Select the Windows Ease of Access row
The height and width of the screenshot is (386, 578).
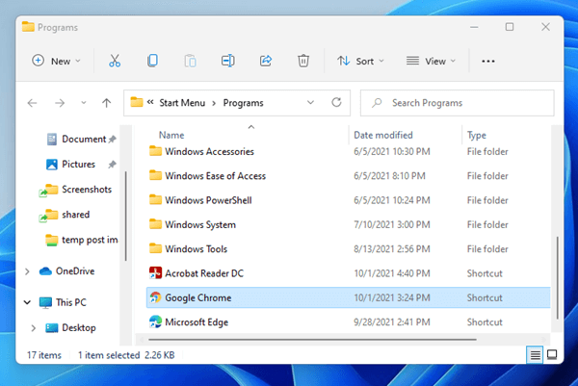349,176
